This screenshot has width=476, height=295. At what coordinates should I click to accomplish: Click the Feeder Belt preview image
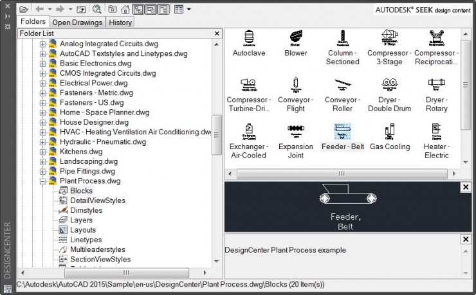coord(348,207)
